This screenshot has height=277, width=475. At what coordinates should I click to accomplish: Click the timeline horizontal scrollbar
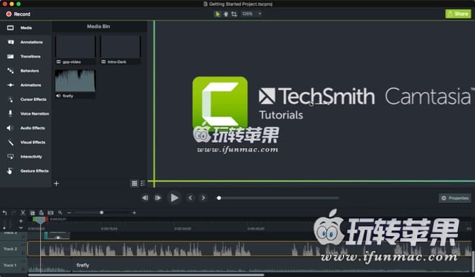(x=146, y=275)
